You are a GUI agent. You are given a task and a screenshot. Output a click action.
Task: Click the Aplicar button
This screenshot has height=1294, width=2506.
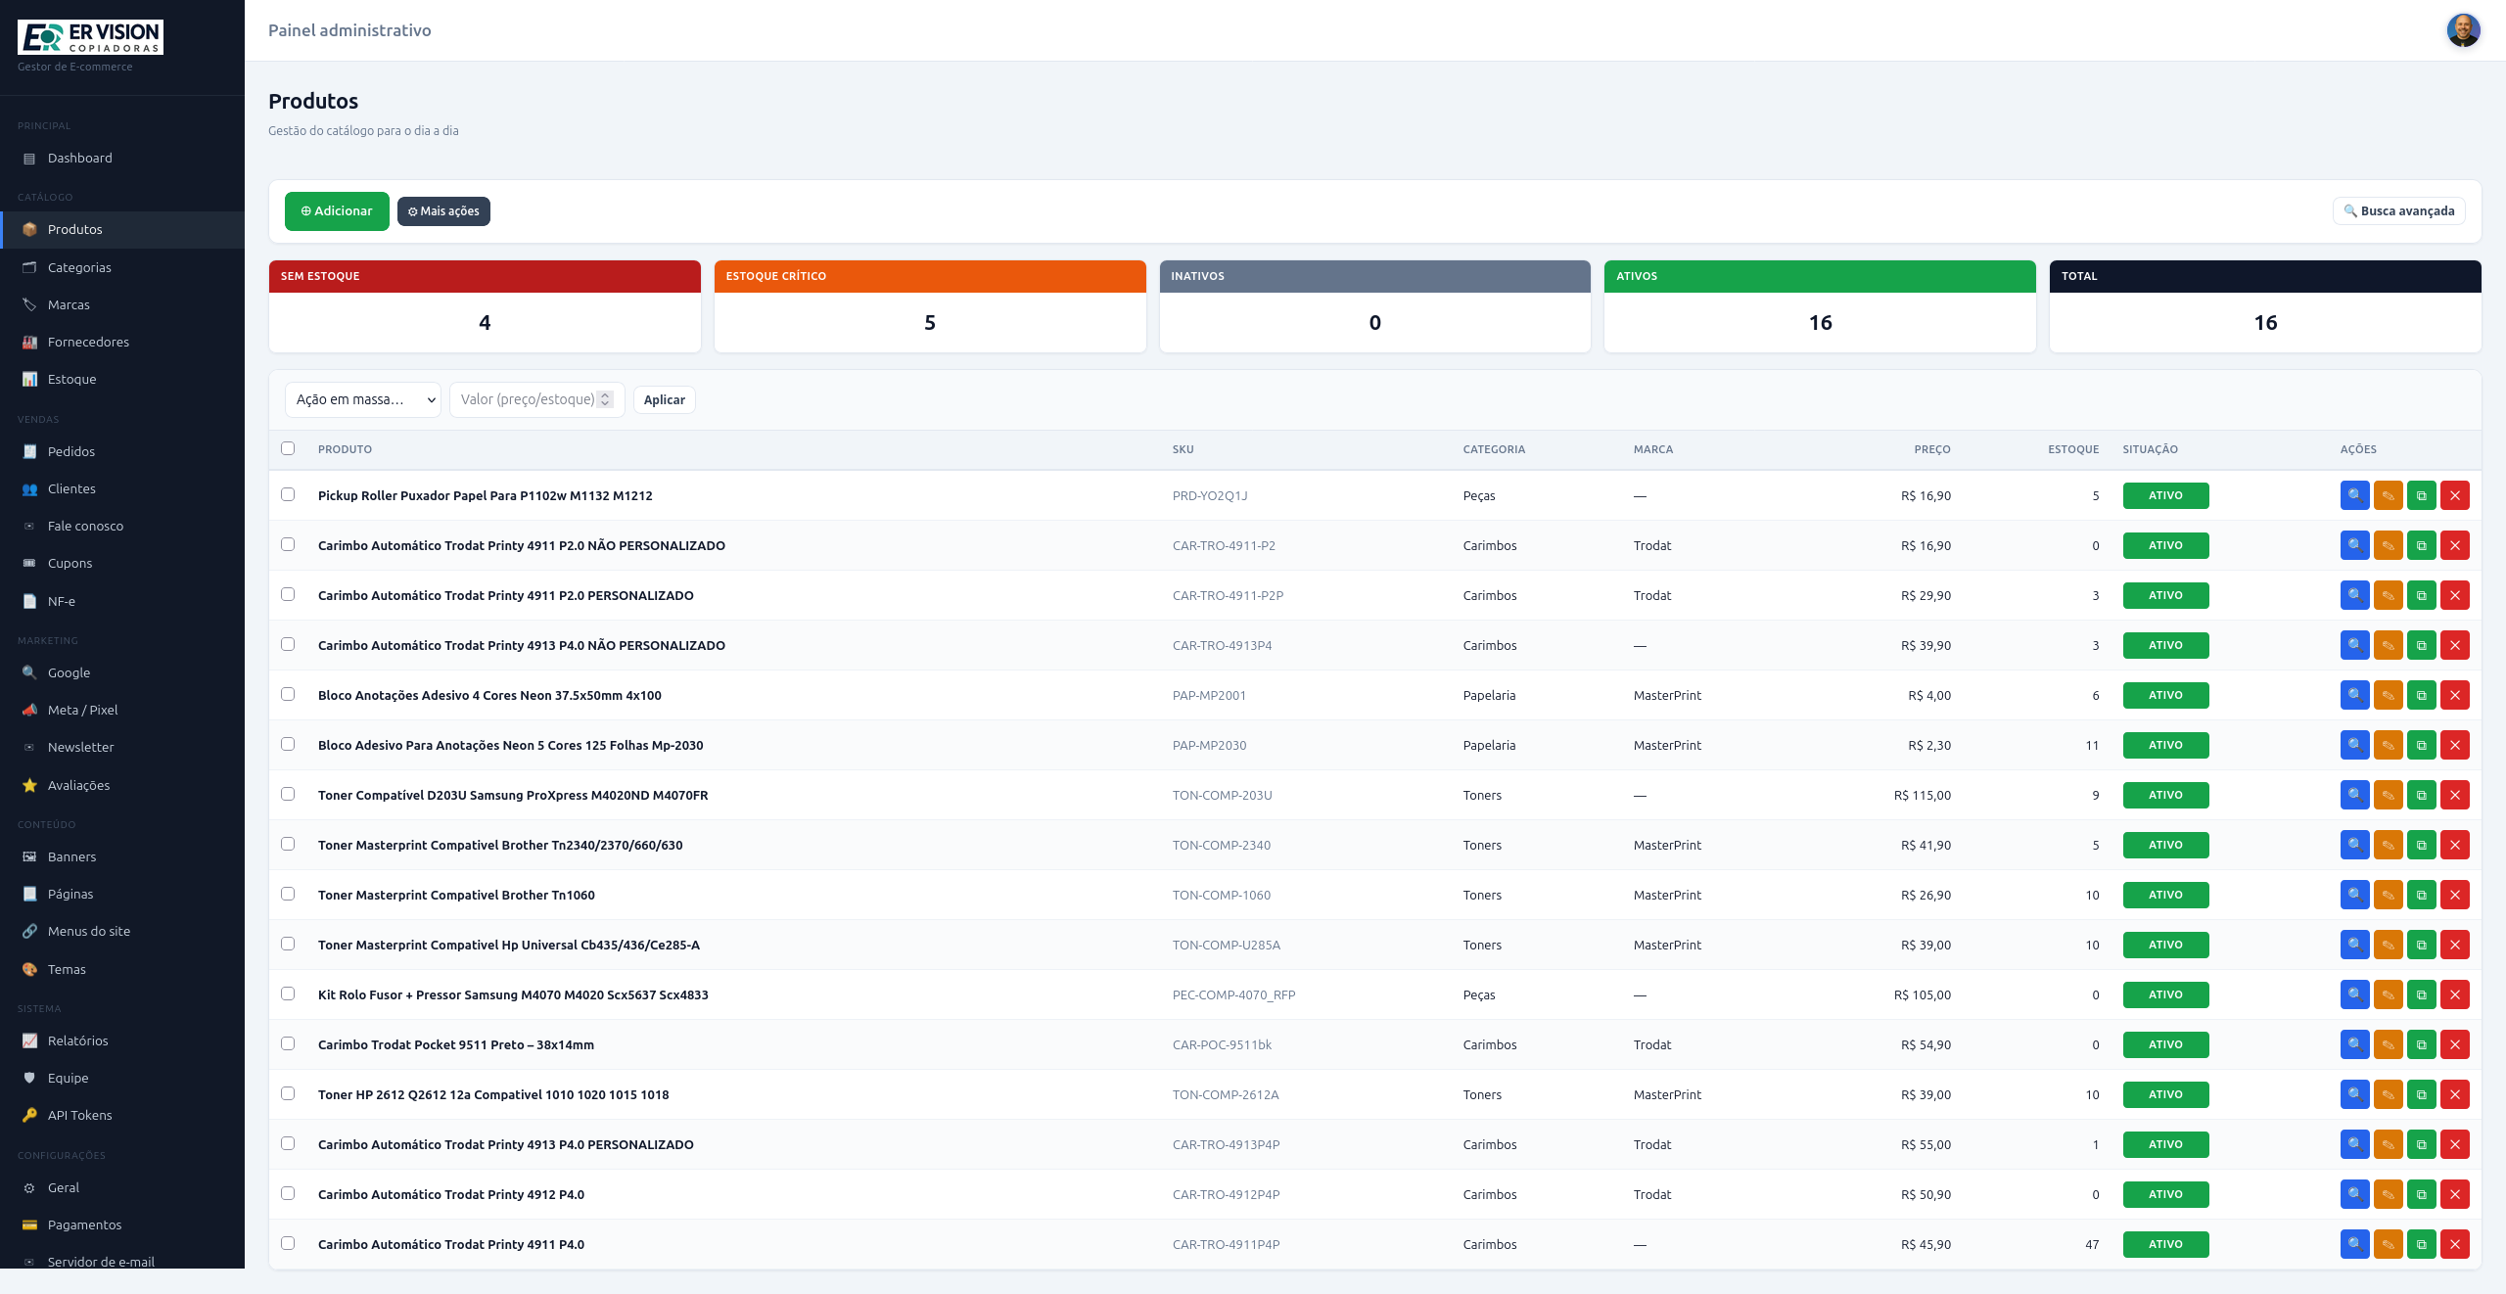click(x=665, y=400)
